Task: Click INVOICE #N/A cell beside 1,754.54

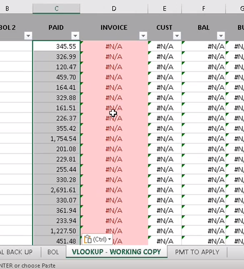Action: [114, 139]
